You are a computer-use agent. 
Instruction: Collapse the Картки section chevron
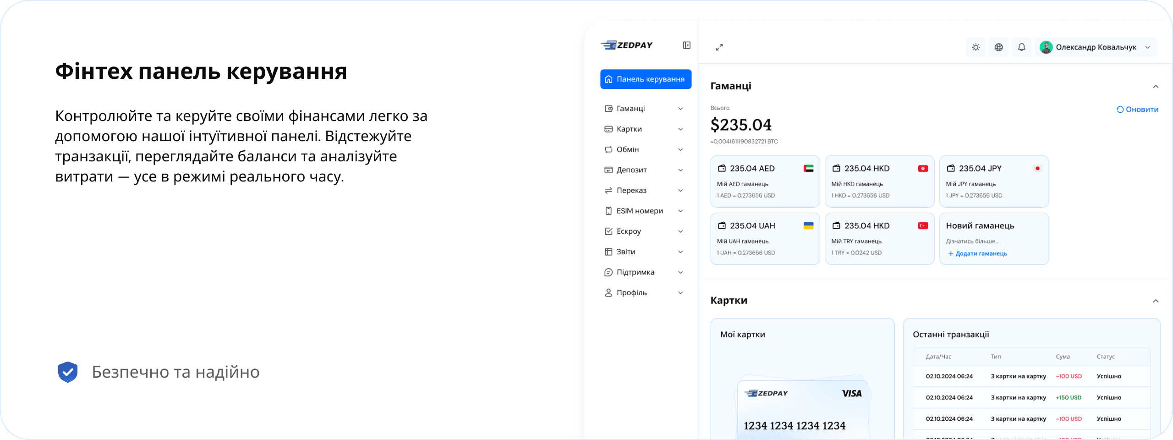tap(1156, 301)
